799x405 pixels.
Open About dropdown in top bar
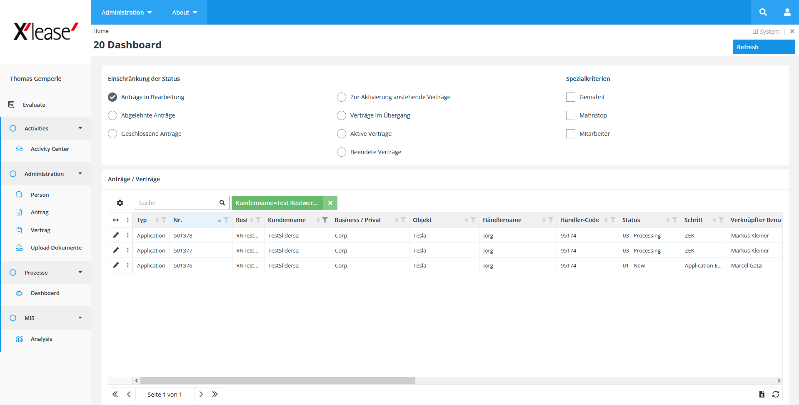[x=185, y=12]
